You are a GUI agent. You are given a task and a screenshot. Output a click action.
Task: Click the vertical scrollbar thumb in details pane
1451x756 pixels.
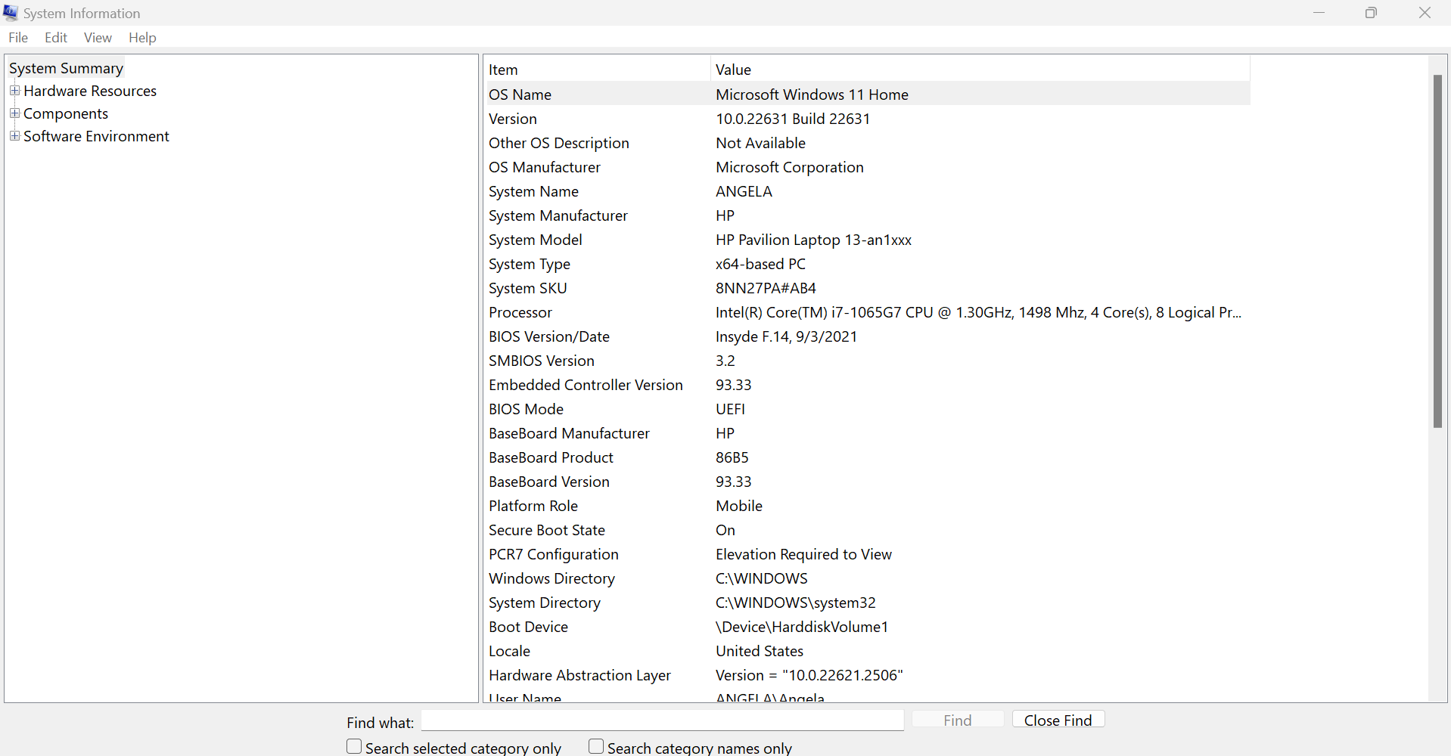(x=1437, y=251)
